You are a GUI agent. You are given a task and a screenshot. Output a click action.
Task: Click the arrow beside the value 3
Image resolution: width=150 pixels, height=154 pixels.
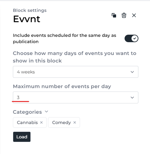point(132,97)
